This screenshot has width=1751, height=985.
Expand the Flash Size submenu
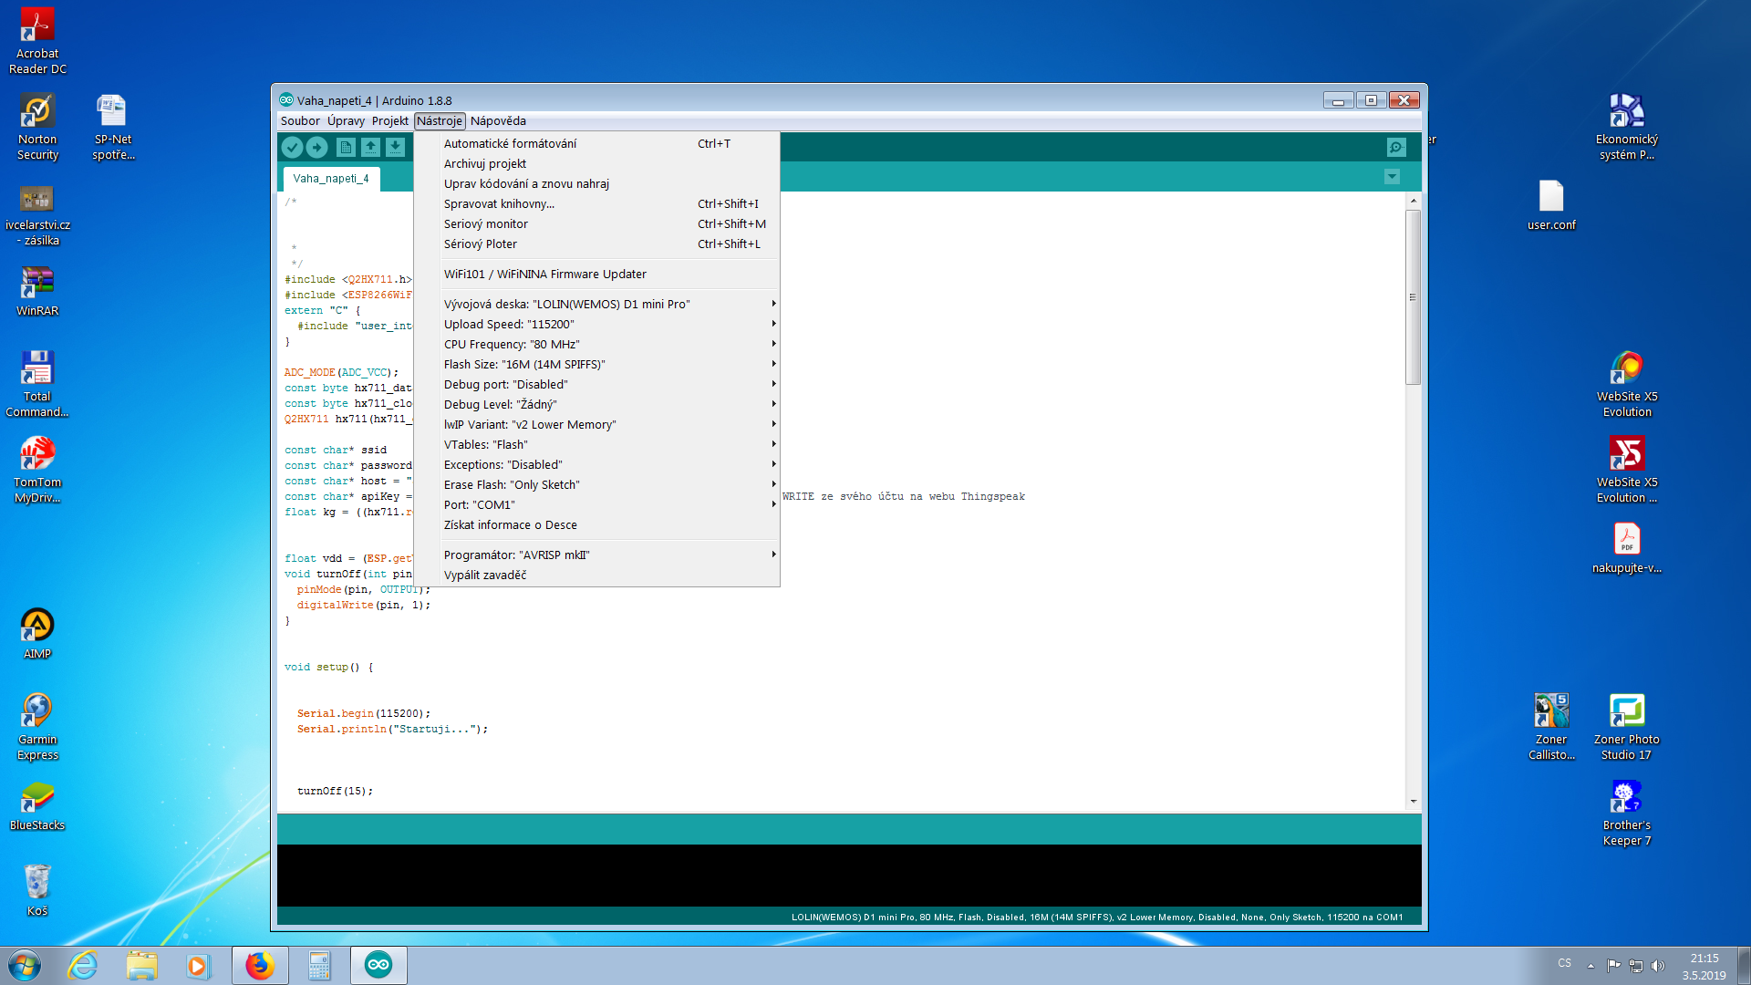coord(596,365)
